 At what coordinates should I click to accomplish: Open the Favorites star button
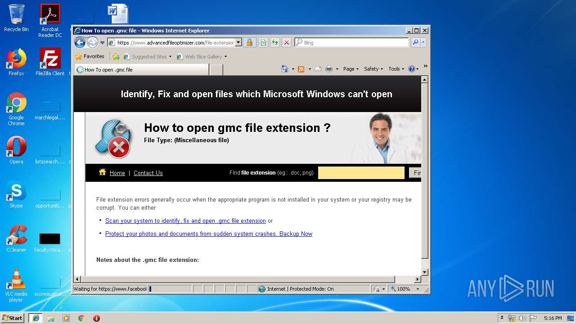pos(90,57)
